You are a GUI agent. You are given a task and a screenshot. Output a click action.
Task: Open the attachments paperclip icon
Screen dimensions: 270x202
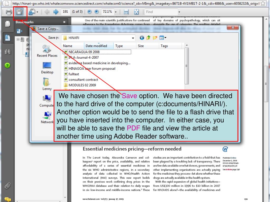coord(8,186)
